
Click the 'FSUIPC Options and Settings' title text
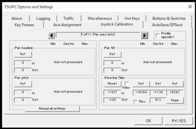pos(29,7)
